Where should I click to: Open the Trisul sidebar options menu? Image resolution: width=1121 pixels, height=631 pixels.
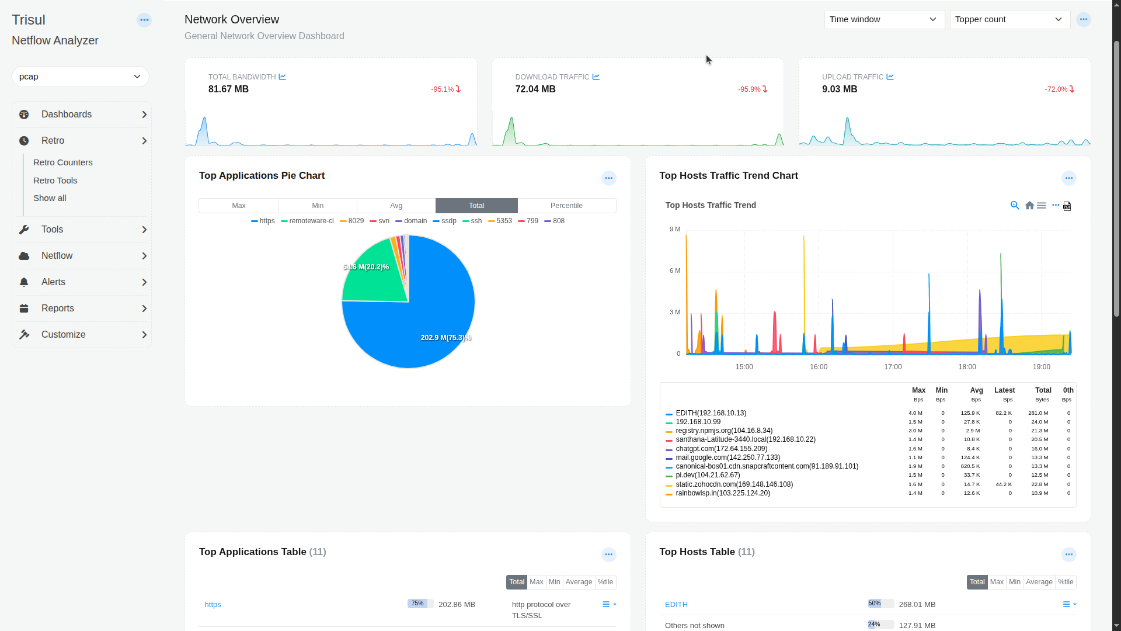pyautogui.click(x=144, y=20)
